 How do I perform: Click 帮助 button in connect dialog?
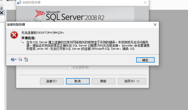tap(103, 81)
